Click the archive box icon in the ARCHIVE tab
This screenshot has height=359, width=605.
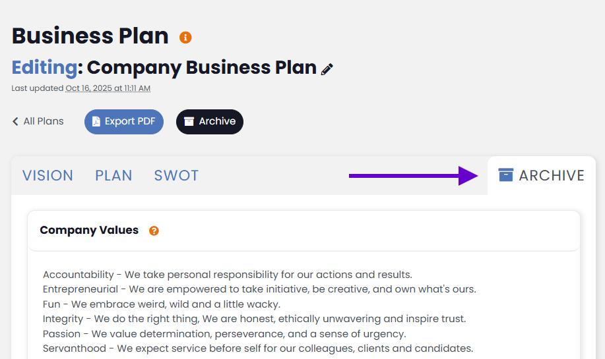[x=506, y=175]
